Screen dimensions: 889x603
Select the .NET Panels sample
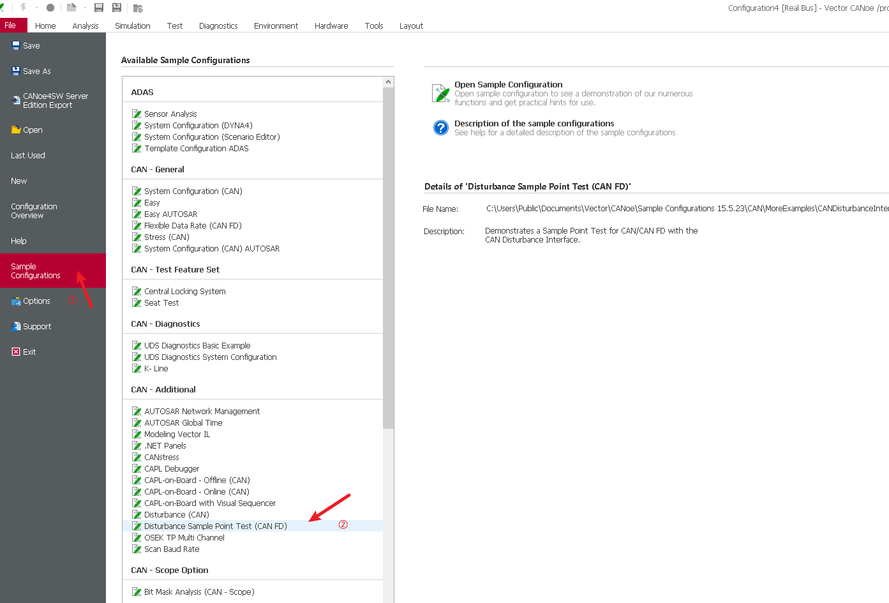tap(165, 446)
